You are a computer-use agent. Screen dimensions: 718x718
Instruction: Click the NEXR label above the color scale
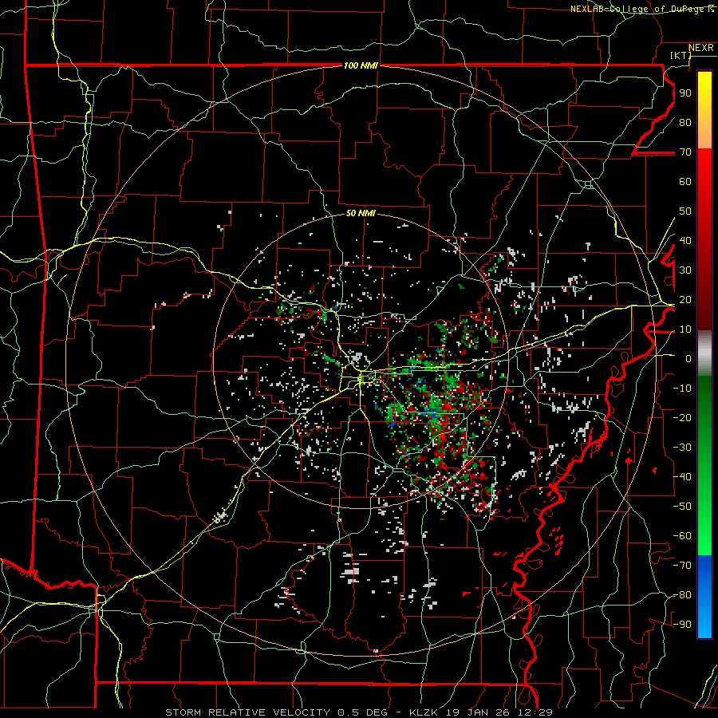point(700,48)
